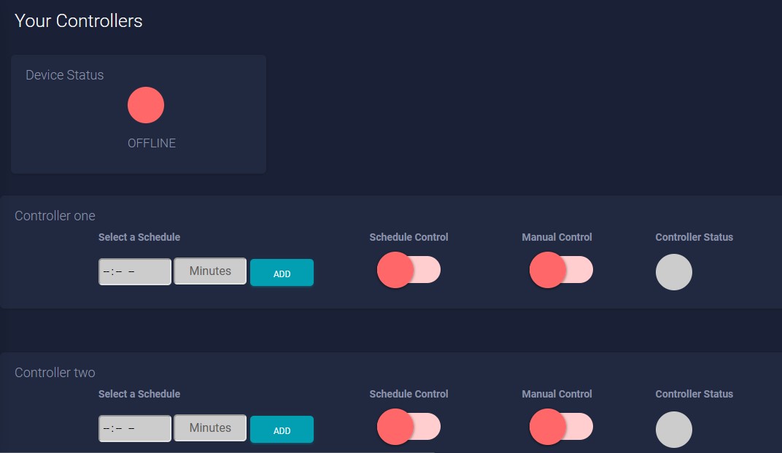Click the Your Controllers page heading

coord(79,21)
